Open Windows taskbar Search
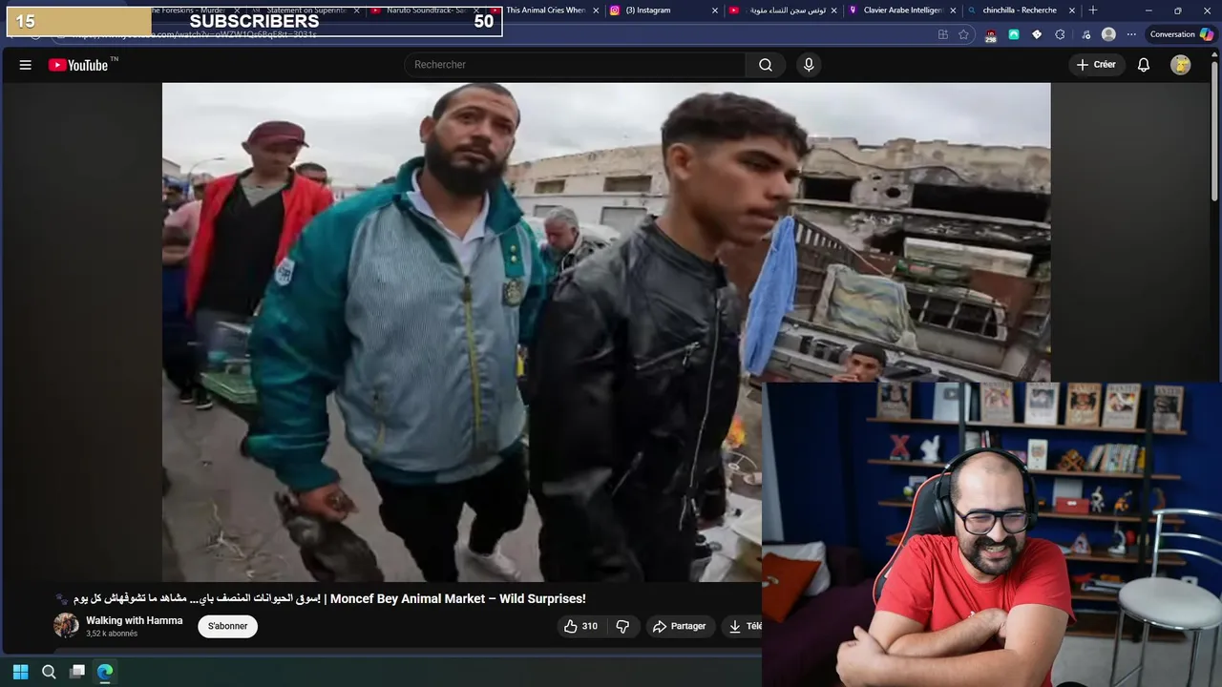 pyautogui.click(x=49, y=672)
